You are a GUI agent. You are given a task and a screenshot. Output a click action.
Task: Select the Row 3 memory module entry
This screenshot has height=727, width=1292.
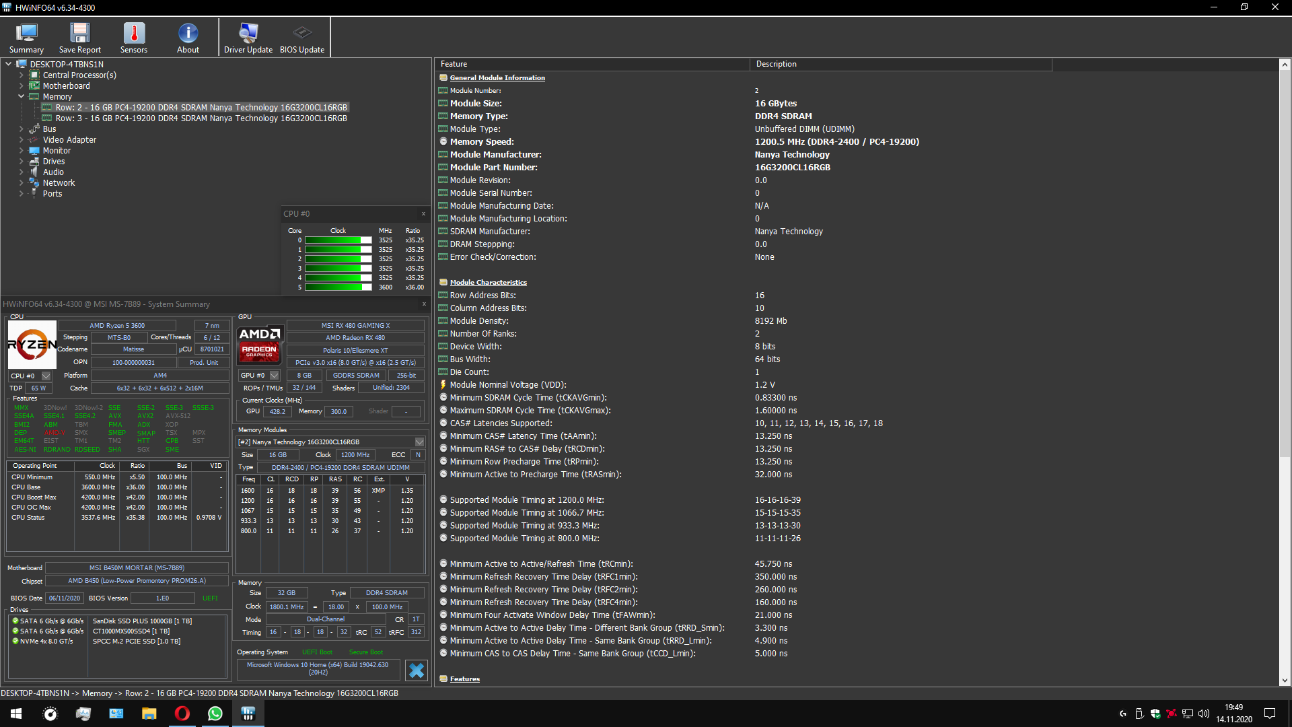(x=200, y=118)
